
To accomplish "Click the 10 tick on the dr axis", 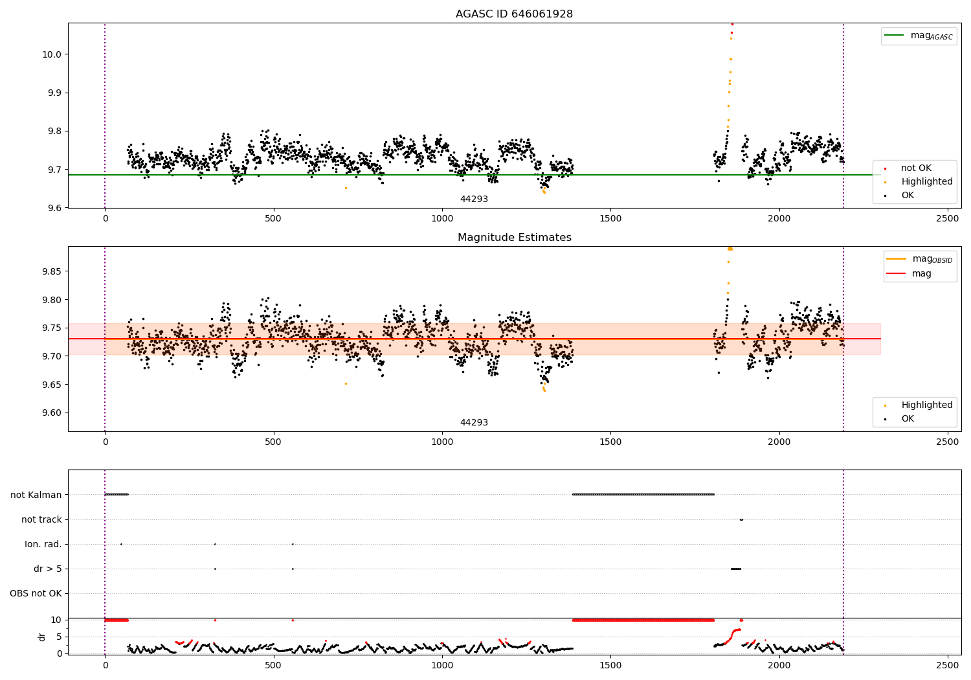I will 56,620.
